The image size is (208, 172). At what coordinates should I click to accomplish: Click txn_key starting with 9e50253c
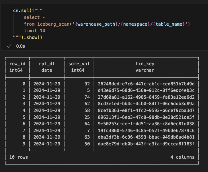[146, 124]
